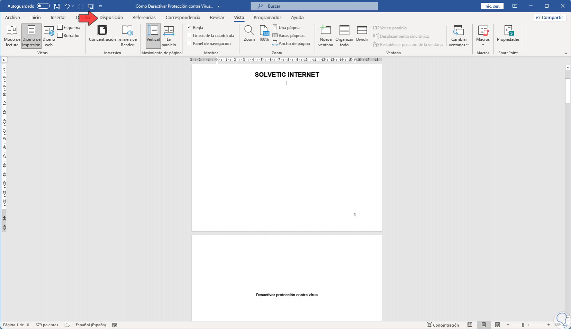Click web layout icon in status bar
Viewport: 571px width, 329px height.
[x=497, y=325]
